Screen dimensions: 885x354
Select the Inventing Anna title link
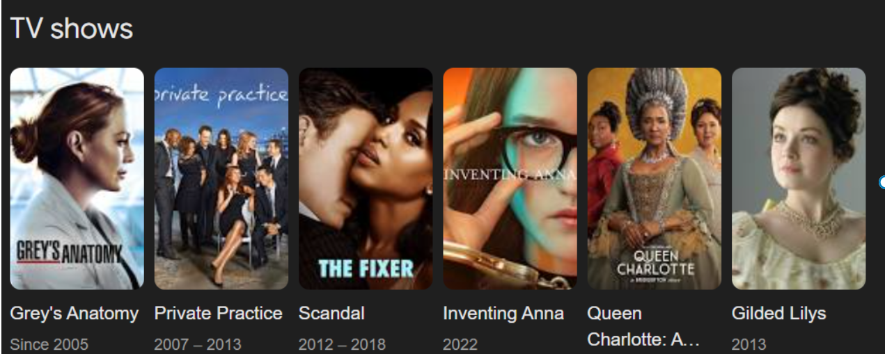pos(503,314)
